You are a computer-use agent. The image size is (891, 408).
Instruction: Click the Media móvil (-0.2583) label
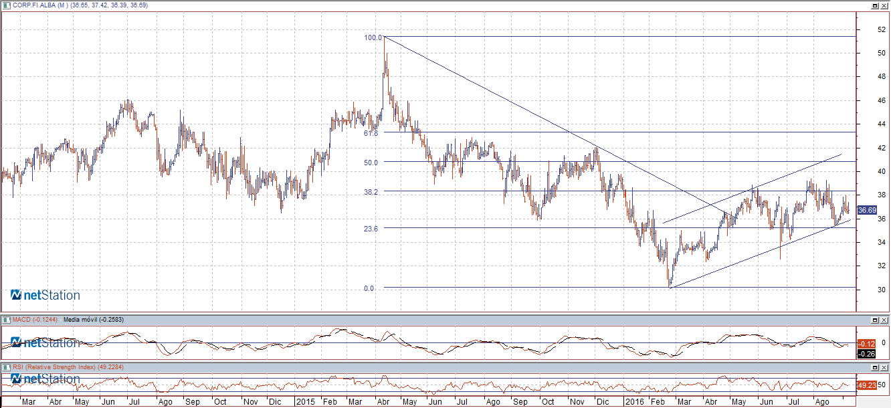click(x=95, y=320)
